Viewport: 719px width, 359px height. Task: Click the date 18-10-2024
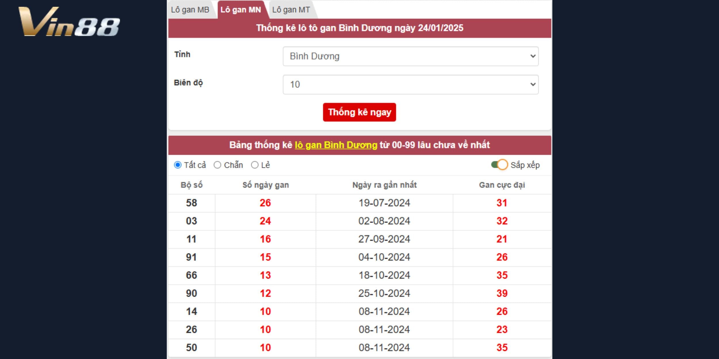[385, 275]
